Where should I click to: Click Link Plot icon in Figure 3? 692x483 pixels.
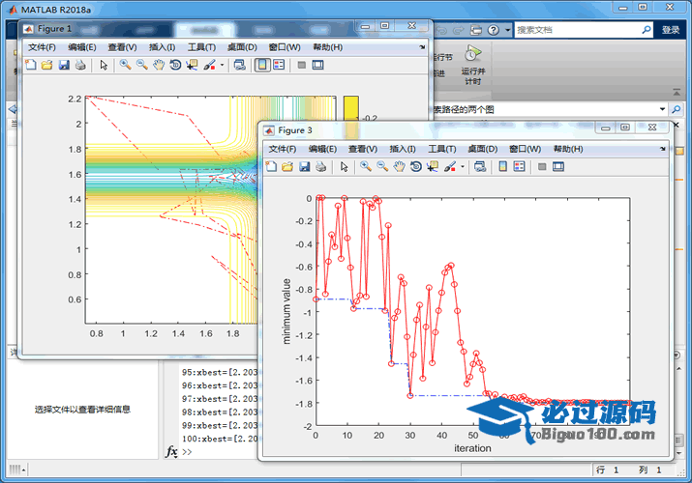pos(480,167)
